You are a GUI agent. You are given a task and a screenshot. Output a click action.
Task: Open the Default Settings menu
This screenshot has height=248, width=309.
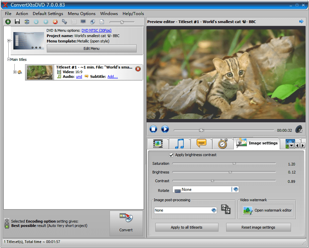coord(48,14)
